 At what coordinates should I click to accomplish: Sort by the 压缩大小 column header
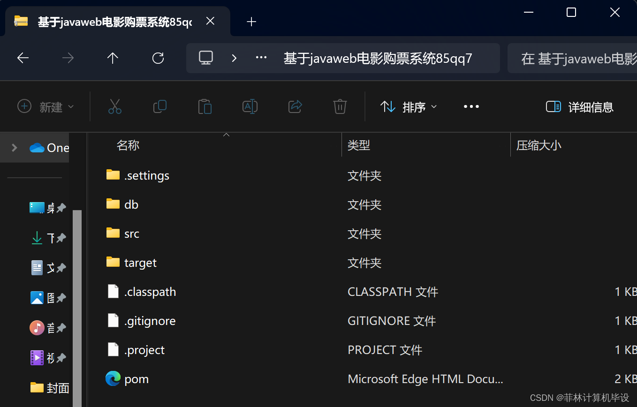(538, 145)
